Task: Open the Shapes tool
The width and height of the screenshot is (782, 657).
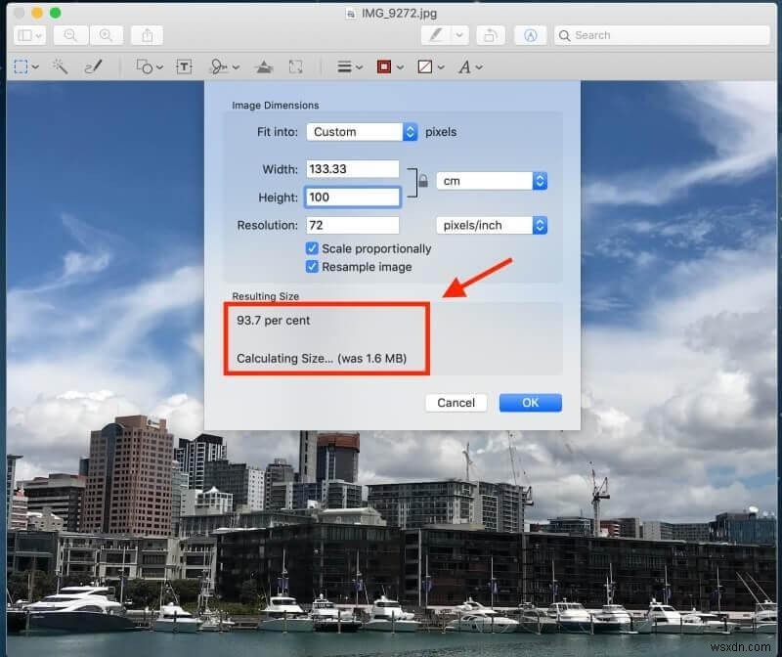Action: point(147,66)
